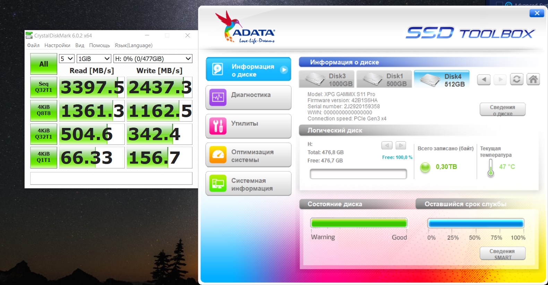Image resolution: width=548 pixels, height=285 pixels.
Task: Open the Файл menu in CrystalDiskMark
Action: [33, 45]
